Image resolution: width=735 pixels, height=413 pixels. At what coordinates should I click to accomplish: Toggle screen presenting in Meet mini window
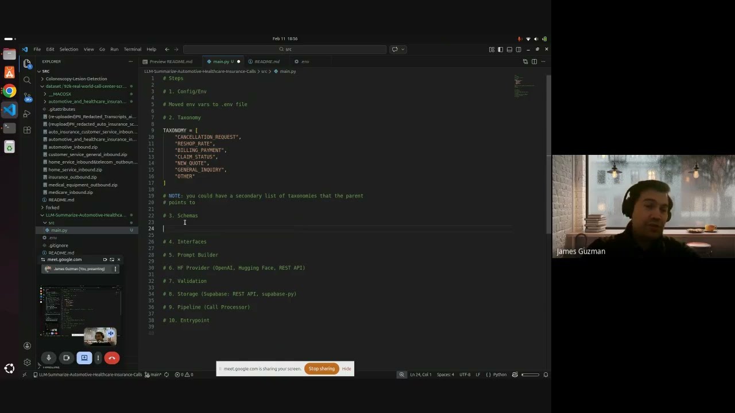tap(84, 358)
